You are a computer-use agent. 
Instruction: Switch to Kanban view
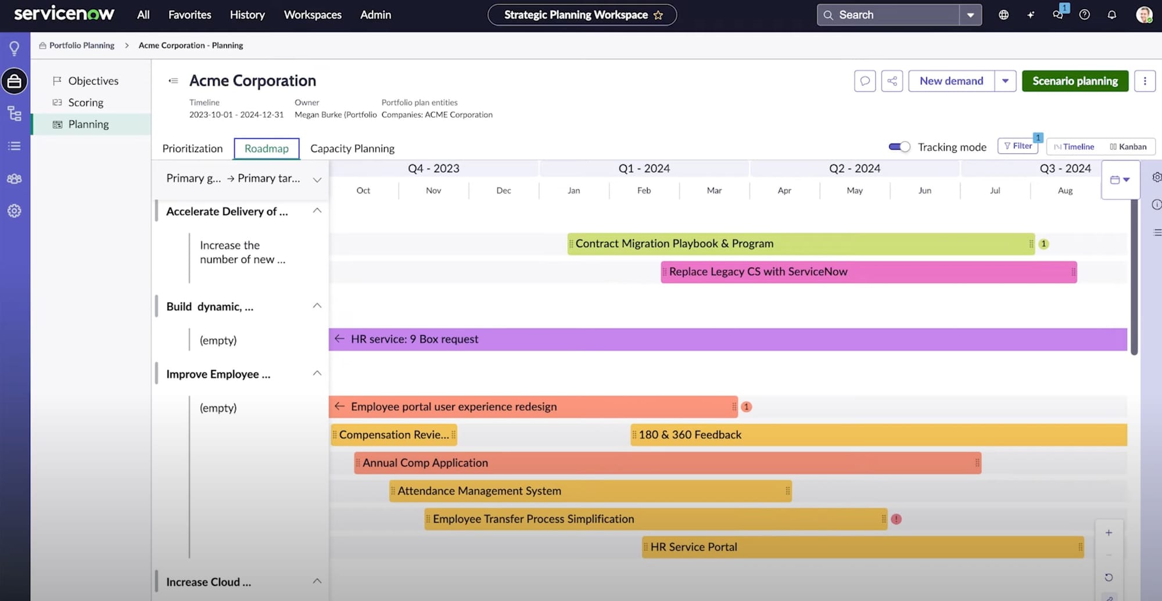(1128, 147)
